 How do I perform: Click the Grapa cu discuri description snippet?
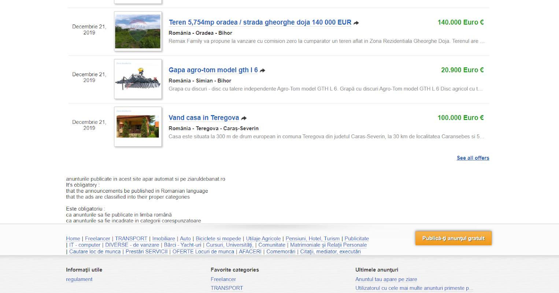coord(326,89)
